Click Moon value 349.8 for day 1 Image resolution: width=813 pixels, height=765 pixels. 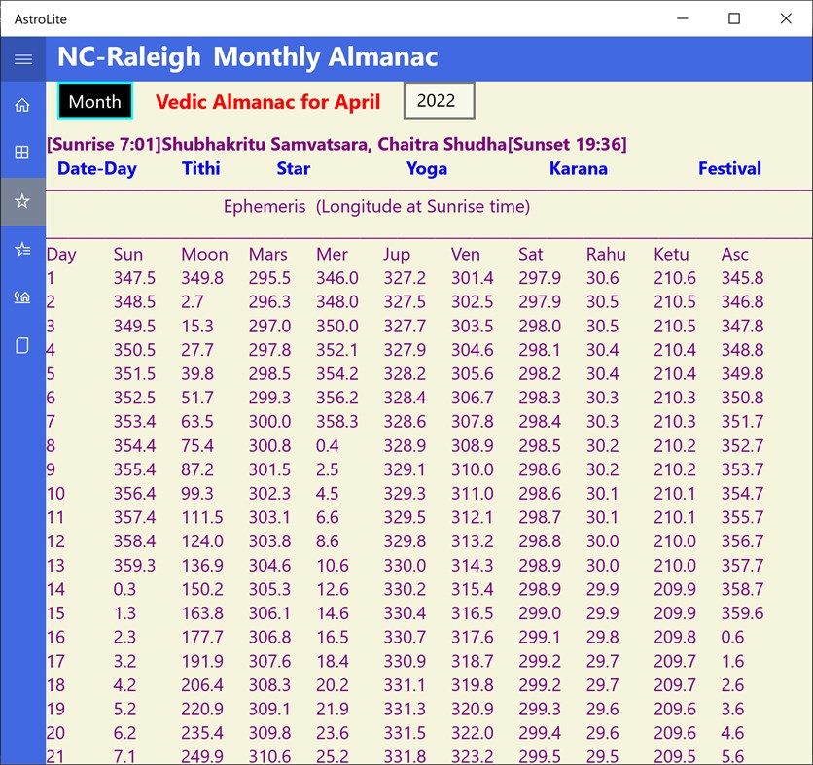coord(202,278)
